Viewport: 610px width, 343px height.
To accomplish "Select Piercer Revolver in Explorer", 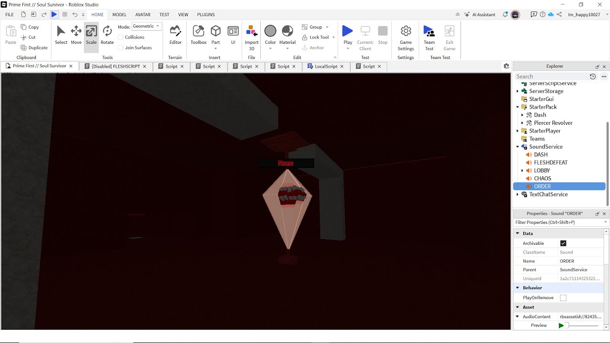I will pos(553,123).
